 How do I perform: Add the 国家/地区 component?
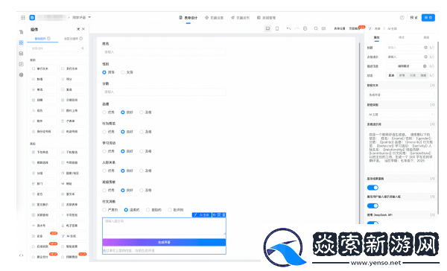(x=73, y=173)
